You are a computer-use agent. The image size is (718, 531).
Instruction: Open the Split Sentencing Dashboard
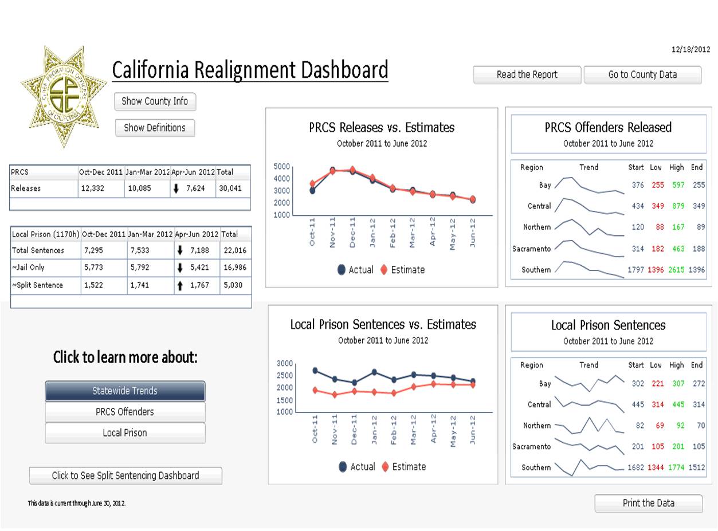[125, 475]
